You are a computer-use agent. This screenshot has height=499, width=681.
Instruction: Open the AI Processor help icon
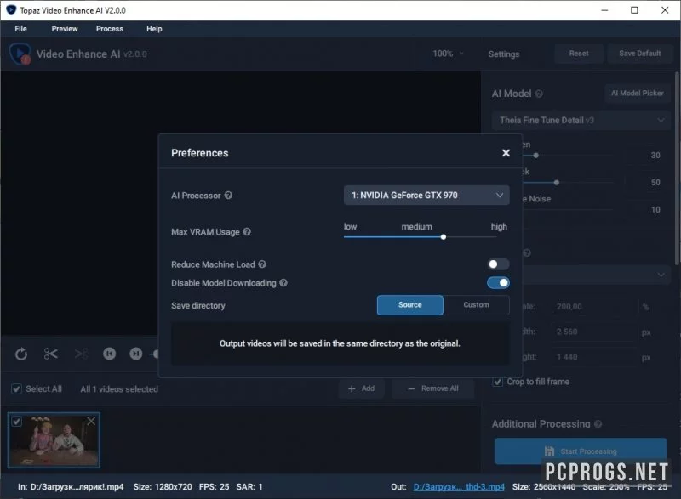(x=228, y=195)
